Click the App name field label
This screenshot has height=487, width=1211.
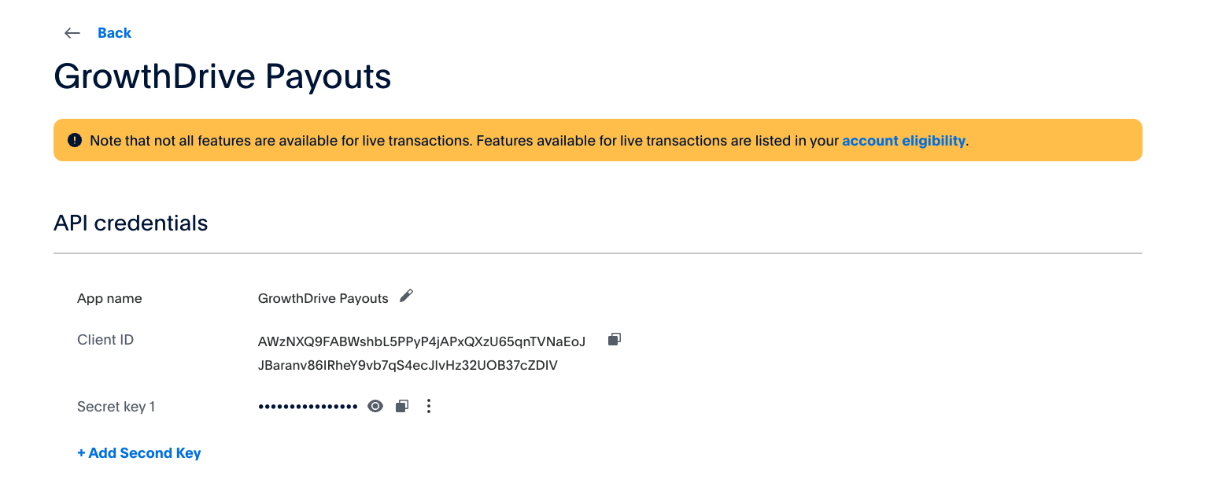coord(109,299)
